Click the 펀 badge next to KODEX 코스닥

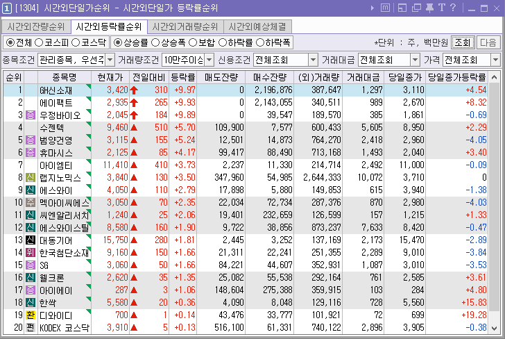pyautogui.click(x=31, y=328)
